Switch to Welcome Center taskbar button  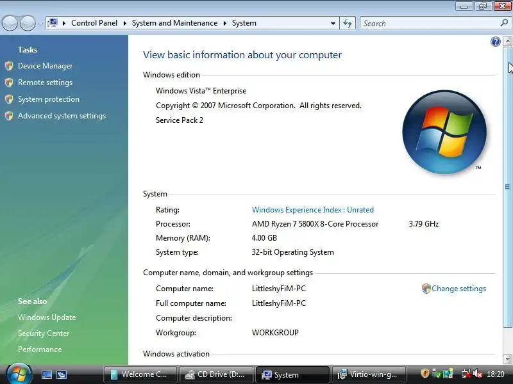140,374
